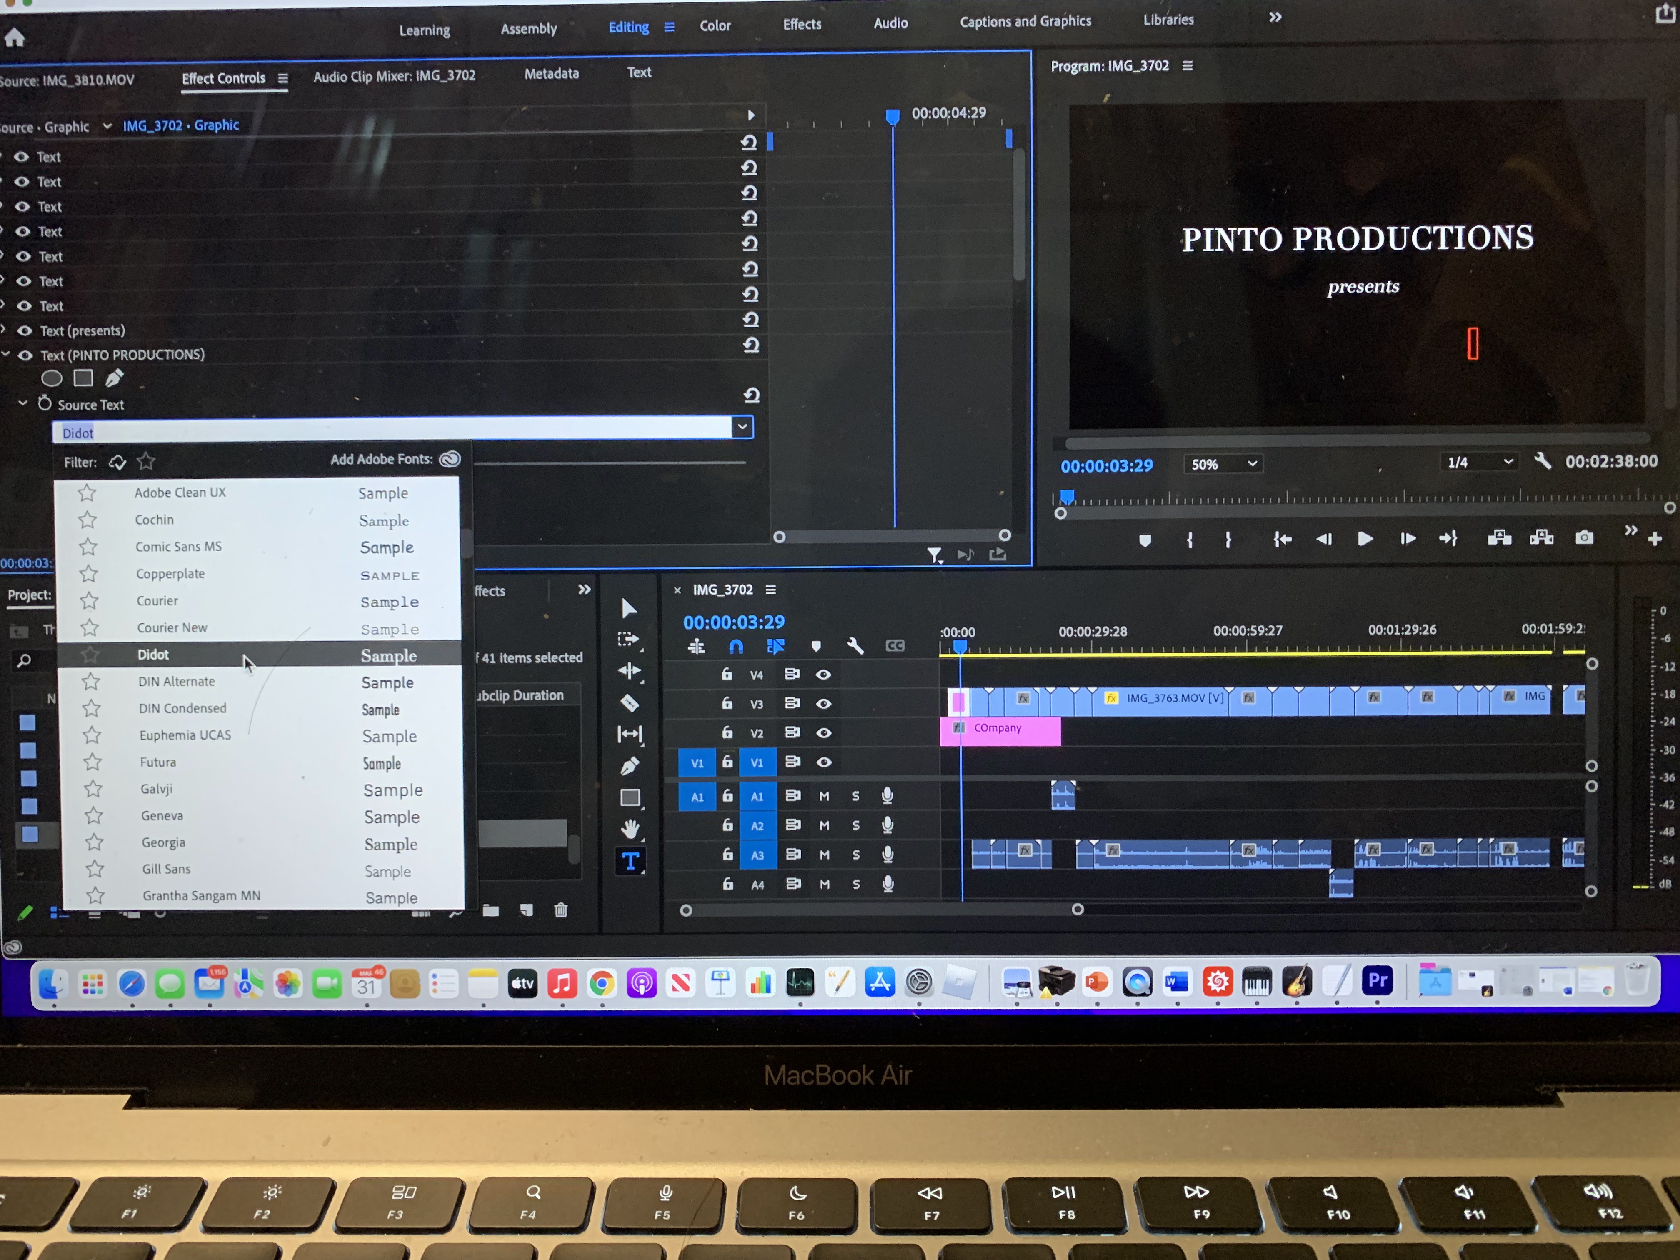1680x1260 pixels.
Task: Mute audio track A1
Action: tap(824, 796)
